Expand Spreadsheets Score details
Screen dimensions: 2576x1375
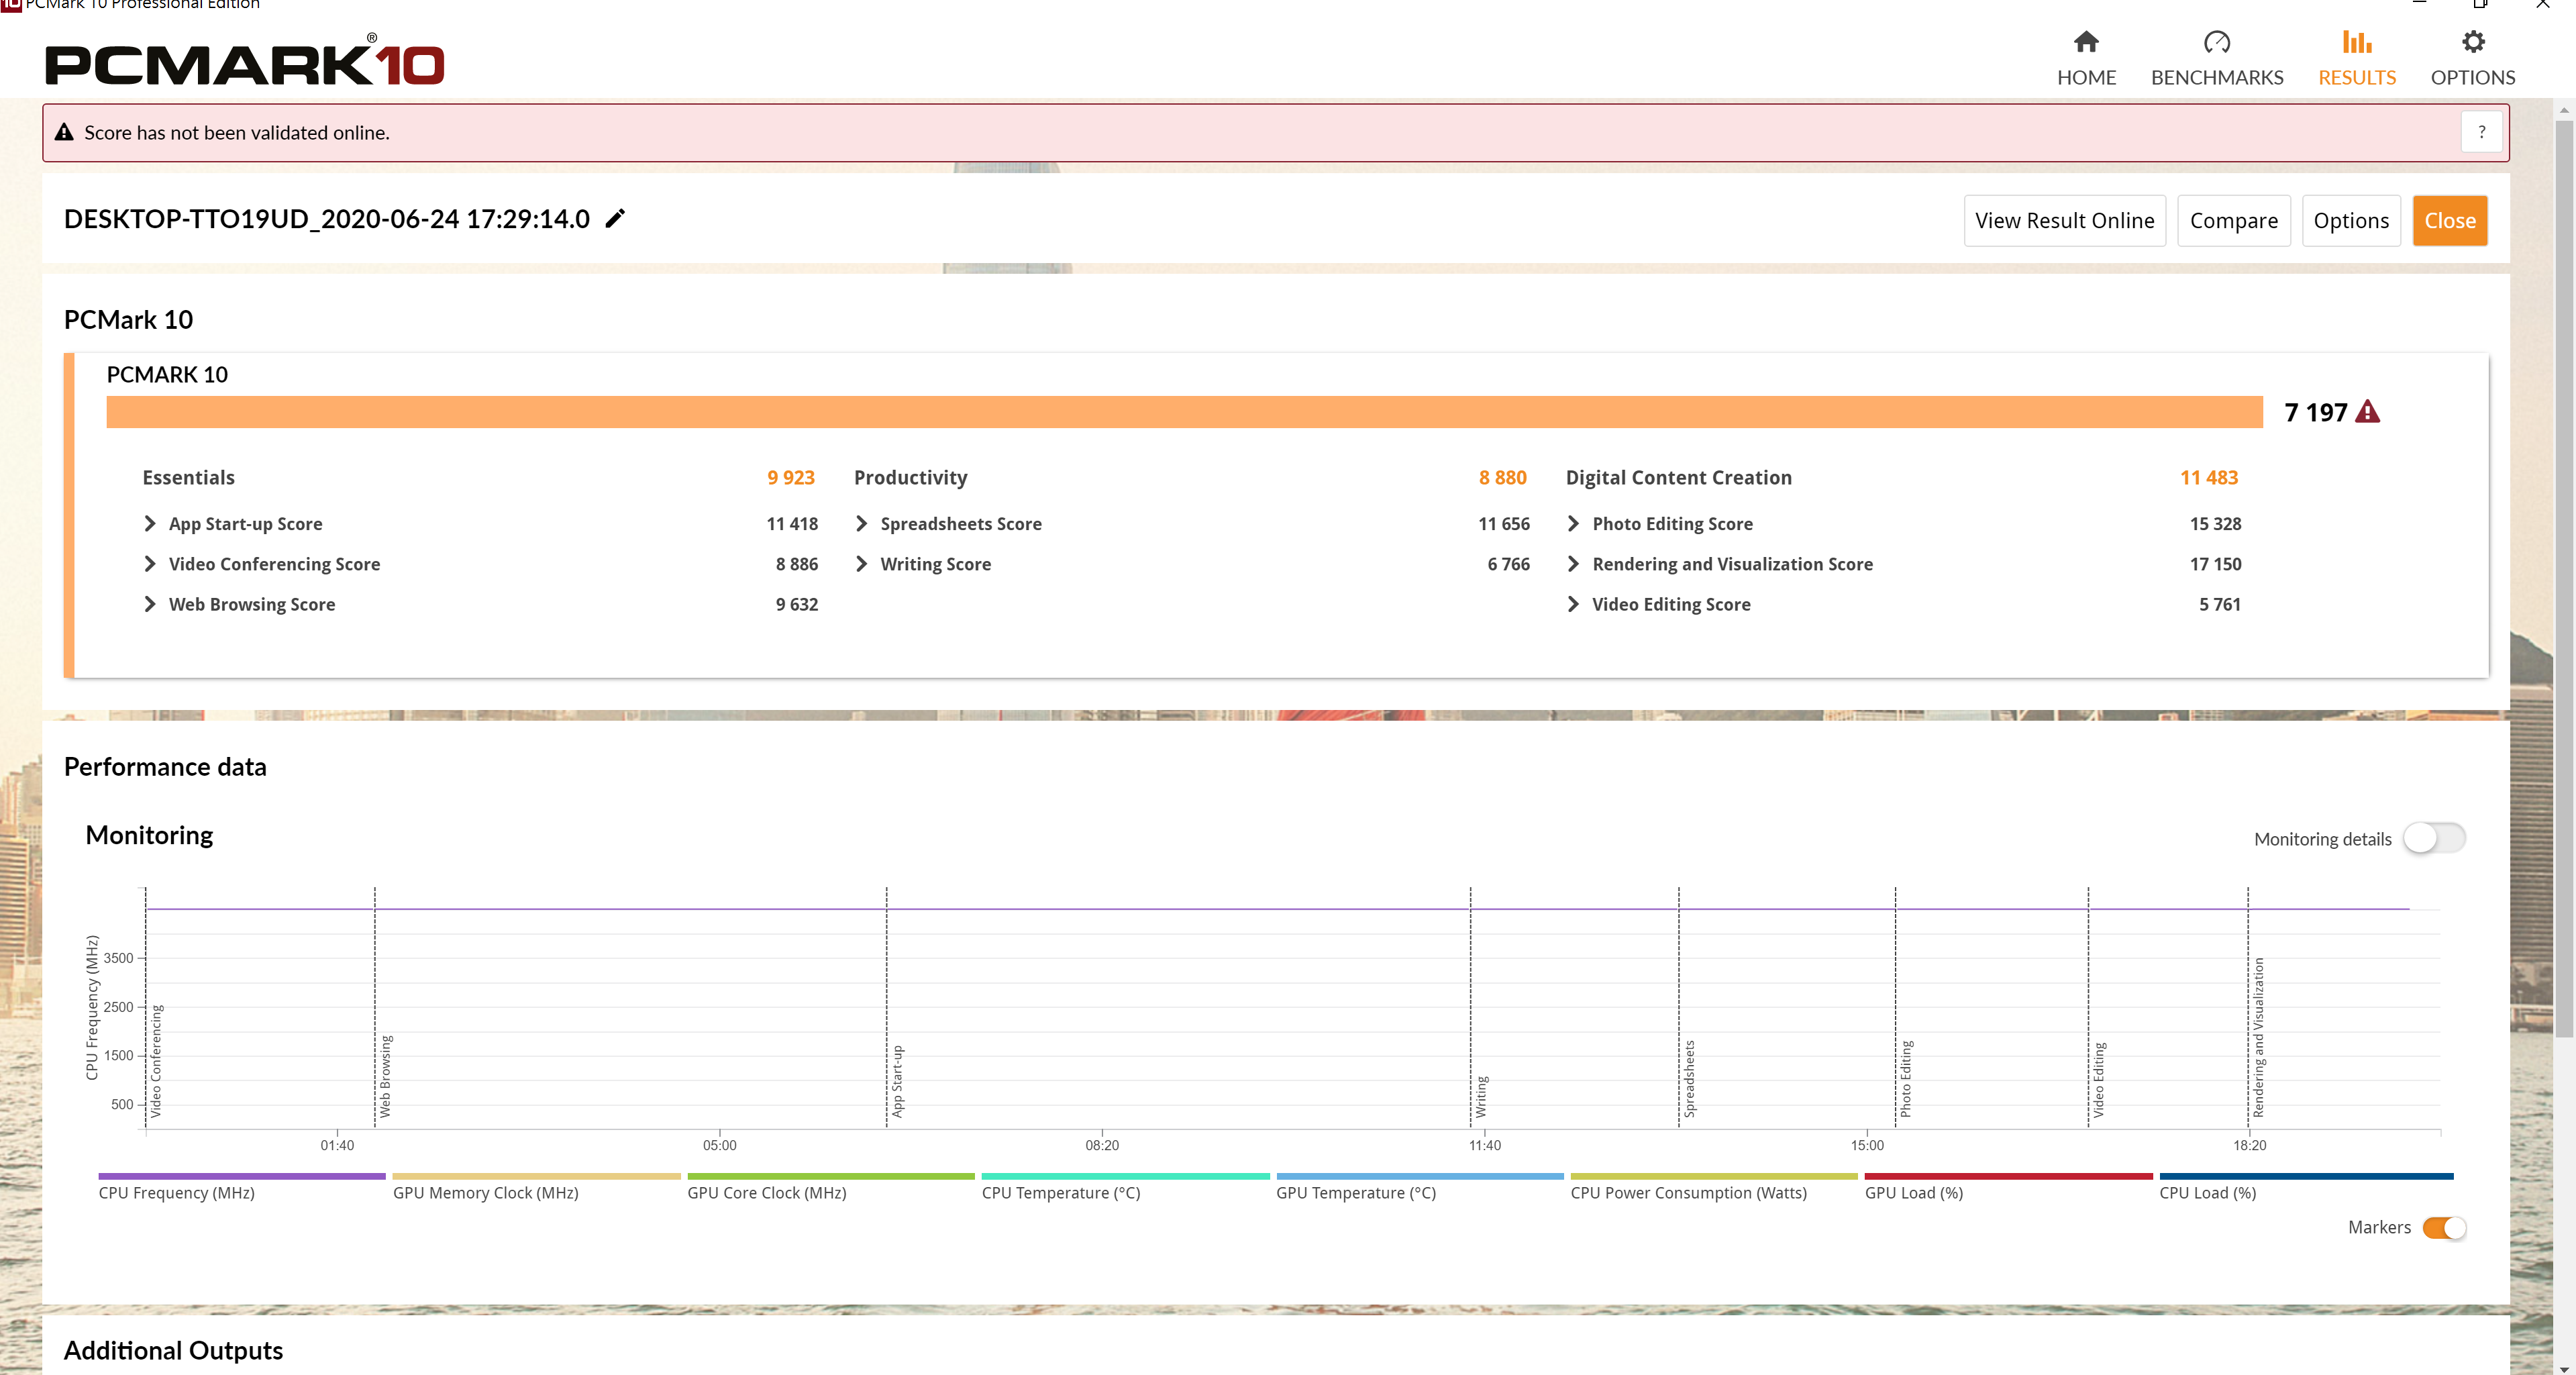(862, 523)
